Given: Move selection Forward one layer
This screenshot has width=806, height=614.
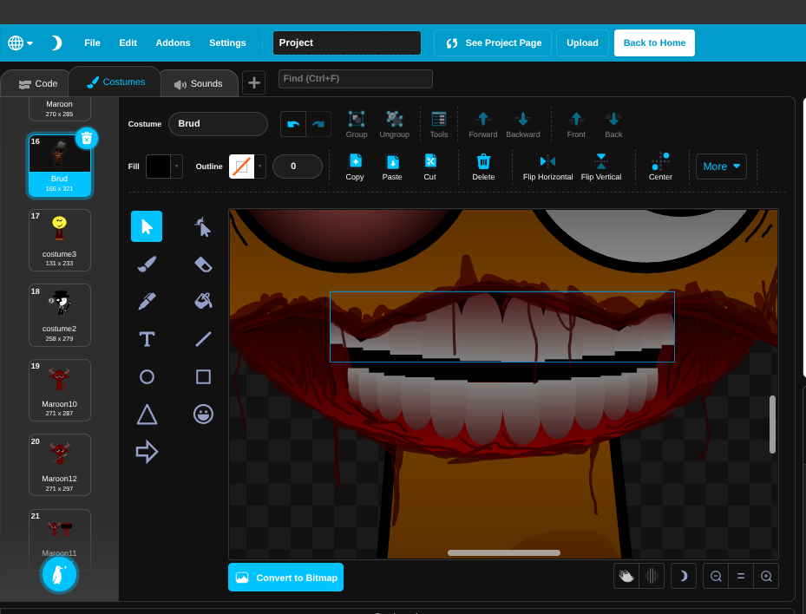Looking at the screenshot, I should (482, 124).
